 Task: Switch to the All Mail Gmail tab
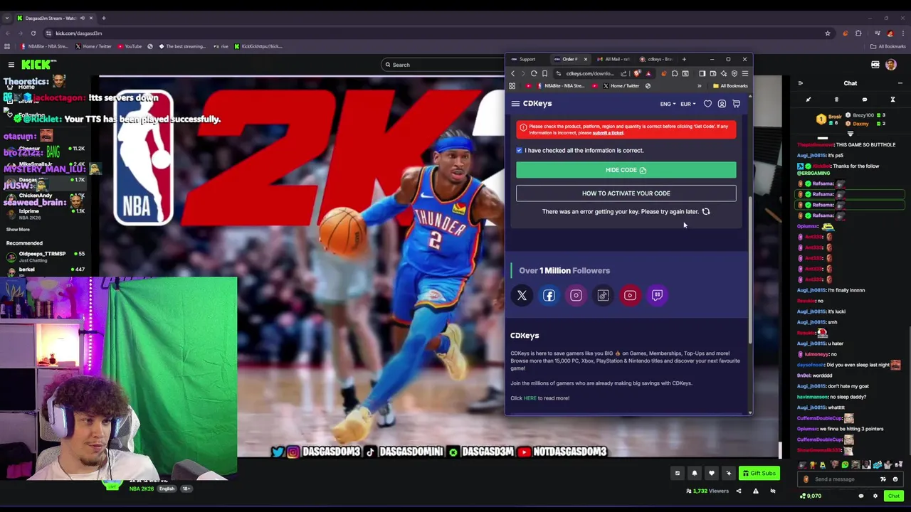pyautogui.click(x=614, y=59)
